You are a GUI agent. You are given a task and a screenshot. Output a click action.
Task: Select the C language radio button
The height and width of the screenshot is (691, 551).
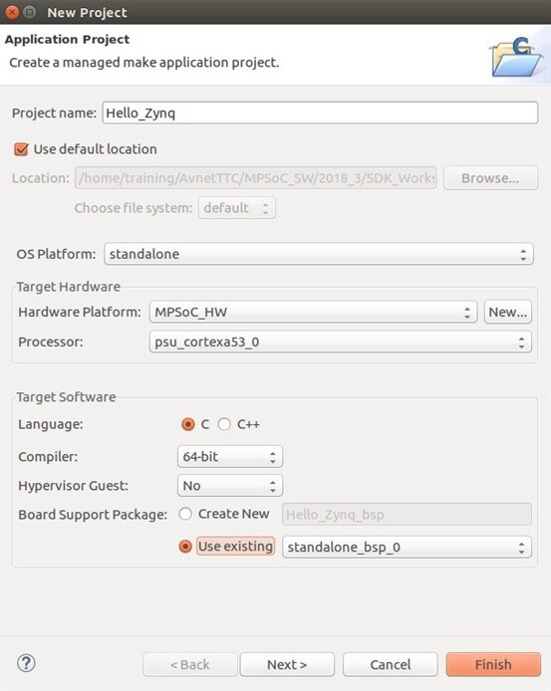188,424
